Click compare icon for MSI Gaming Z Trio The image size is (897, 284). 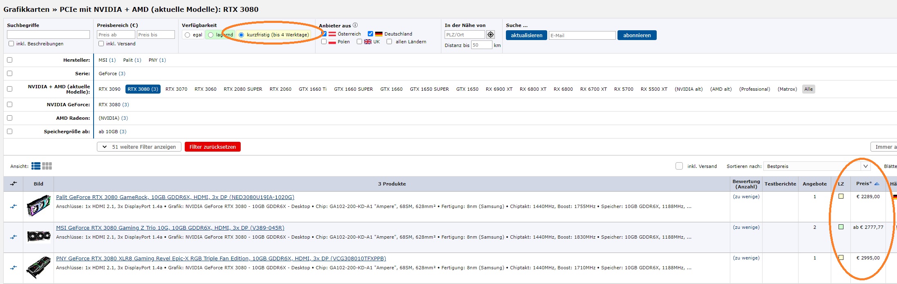13,237
